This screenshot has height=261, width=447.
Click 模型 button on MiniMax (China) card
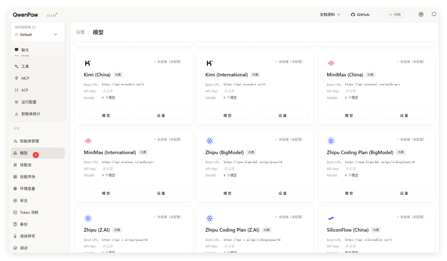coord(349,115)
